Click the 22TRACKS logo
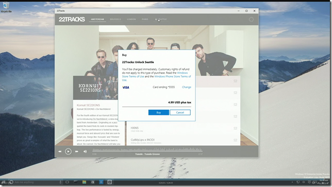 pyautogui.click(x=72, y=19)
